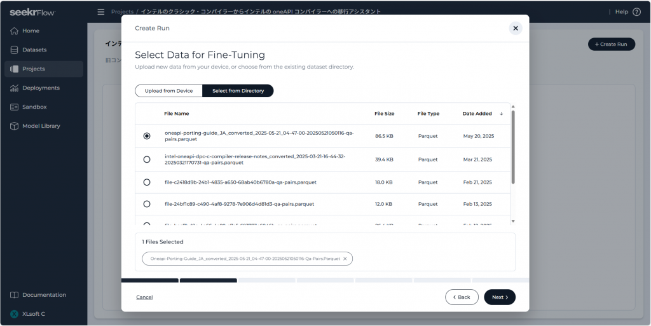651x326 pixels.
Task: Click the Model Library cube icon
Action: (x=14, y=126)
